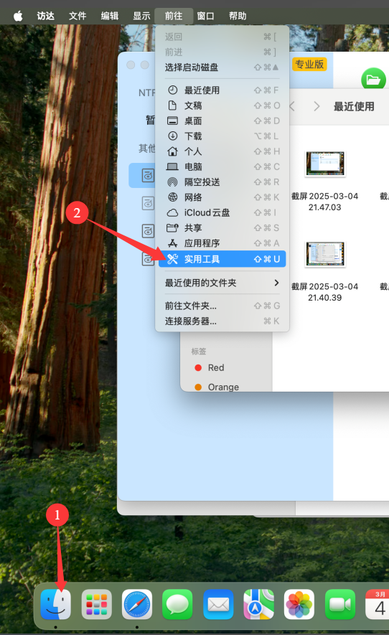Screen dimensions: 389x635
Task: Open Photos app in the Dock
Action: (x=299, y=604)
